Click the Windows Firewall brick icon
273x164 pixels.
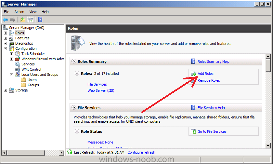coord(18,59)
